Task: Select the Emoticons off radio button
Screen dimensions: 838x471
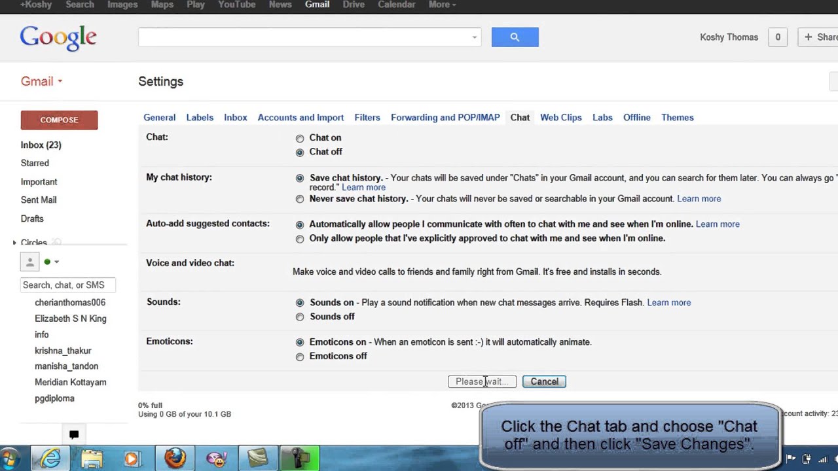Action: (300, 357)
